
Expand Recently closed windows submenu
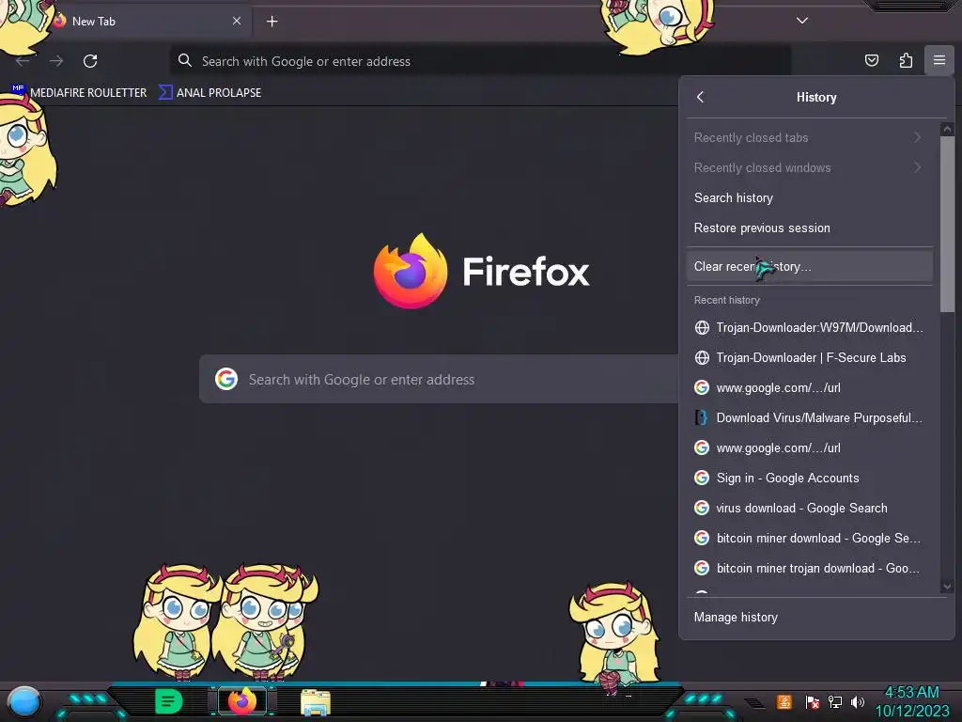click(809, 167)
